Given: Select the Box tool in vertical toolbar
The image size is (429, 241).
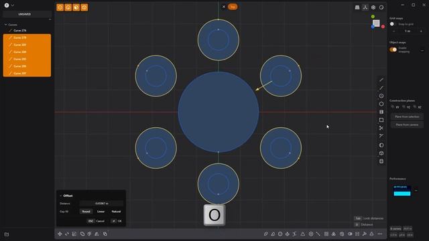Looking at the screenshot, I should point(381,153).
